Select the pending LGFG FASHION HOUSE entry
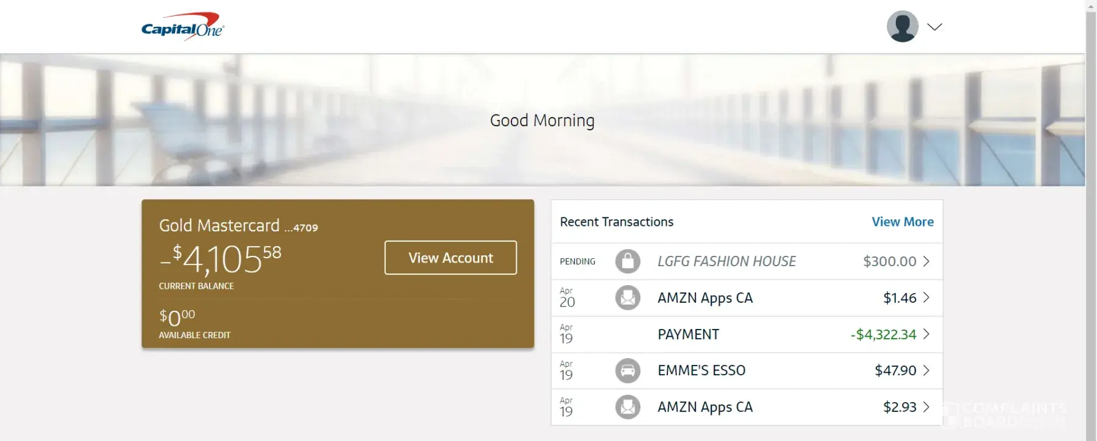The image size is (1097, 441). tap(726, 261)
